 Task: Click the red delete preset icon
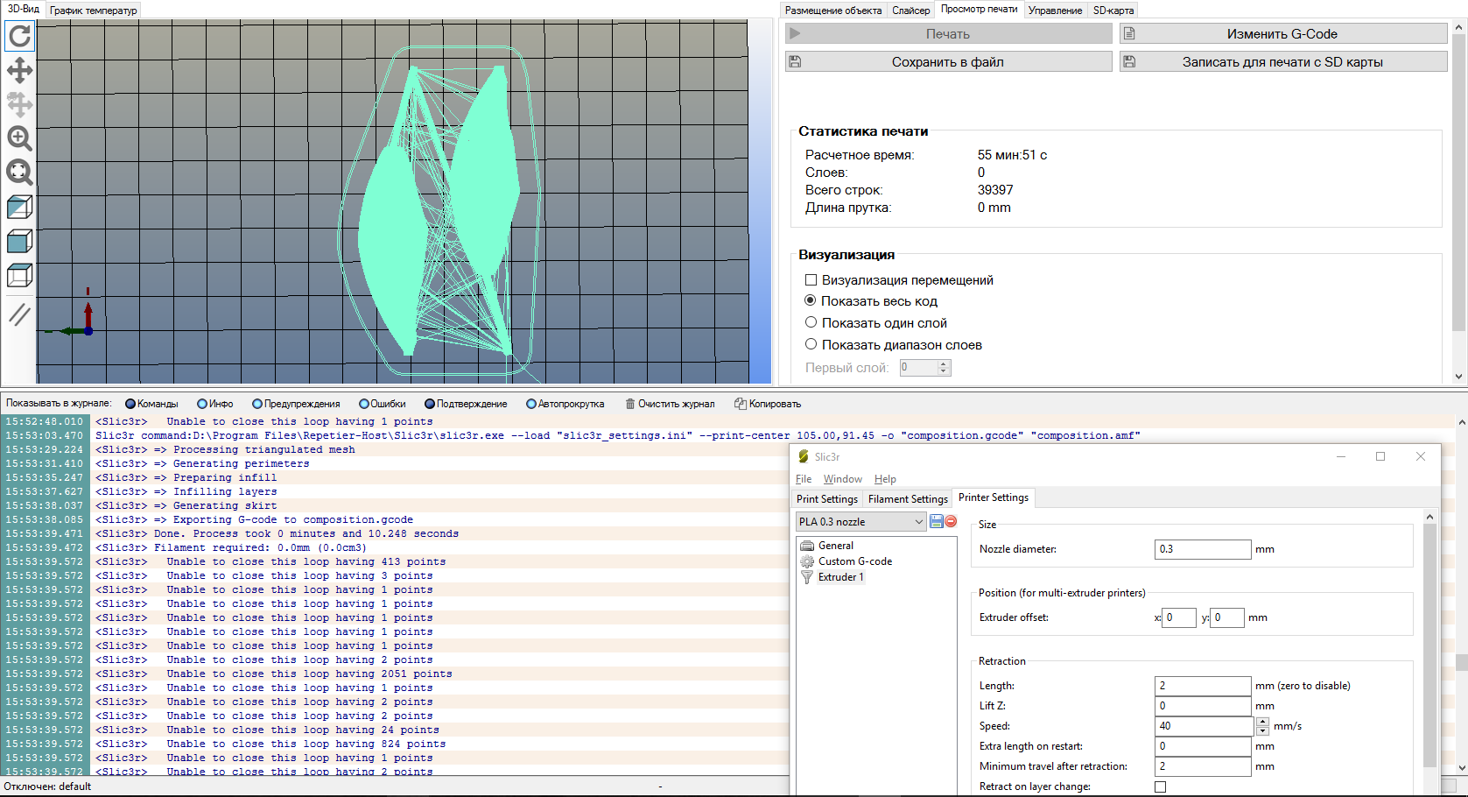(951, 521)
